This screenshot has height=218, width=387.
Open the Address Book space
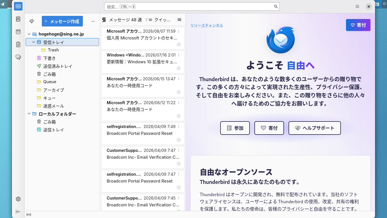point(18,19)
